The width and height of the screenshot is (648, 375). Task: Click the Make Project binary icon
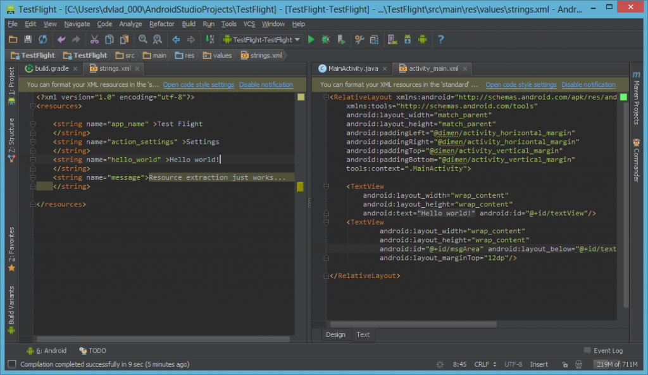click(210, 40)
